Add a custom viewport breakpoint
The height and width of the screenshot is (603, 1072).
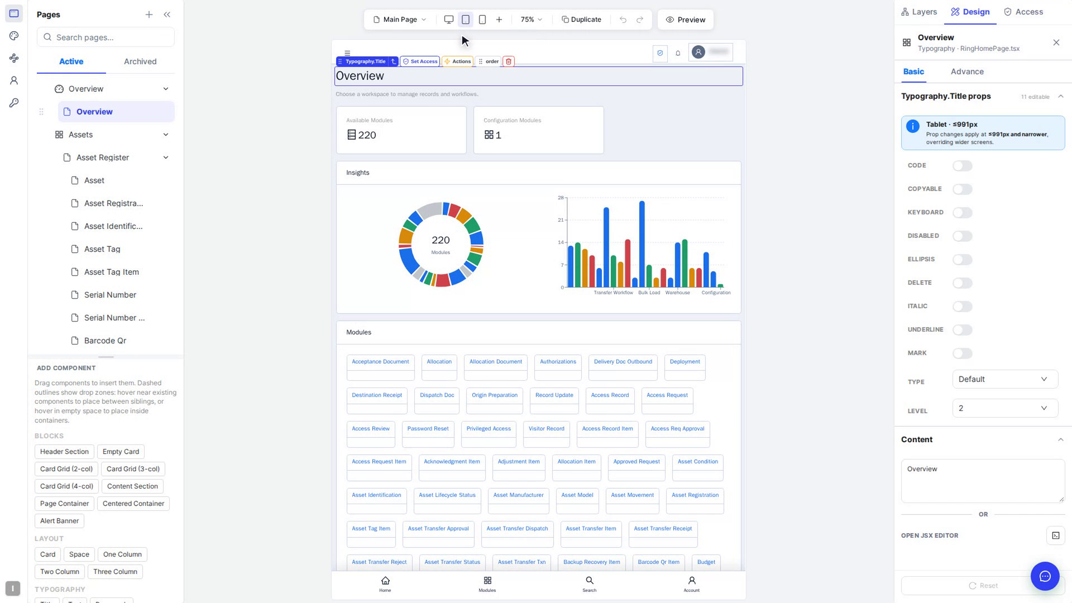(x=499, y=20)
